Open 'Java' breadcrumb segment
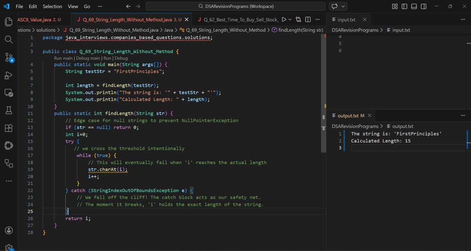Image resolution: width=471 pixels, height=251 pixels. pyautogui.click(x=169, y=30)
